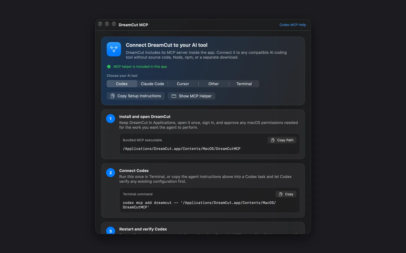The width and height of the screenshot is (406, 253).
Task: Click the green MCP helper checkmark badge
Action: (109, 67)
